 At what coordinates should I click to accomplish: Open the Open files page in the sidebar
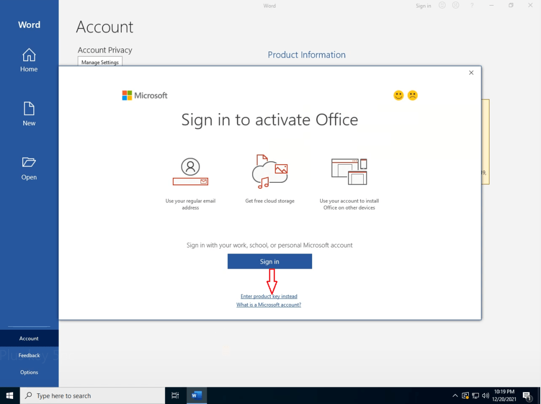(29, 168)
